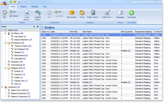
Task: Open the Local Status dropdown
Action: coord(27,15)
